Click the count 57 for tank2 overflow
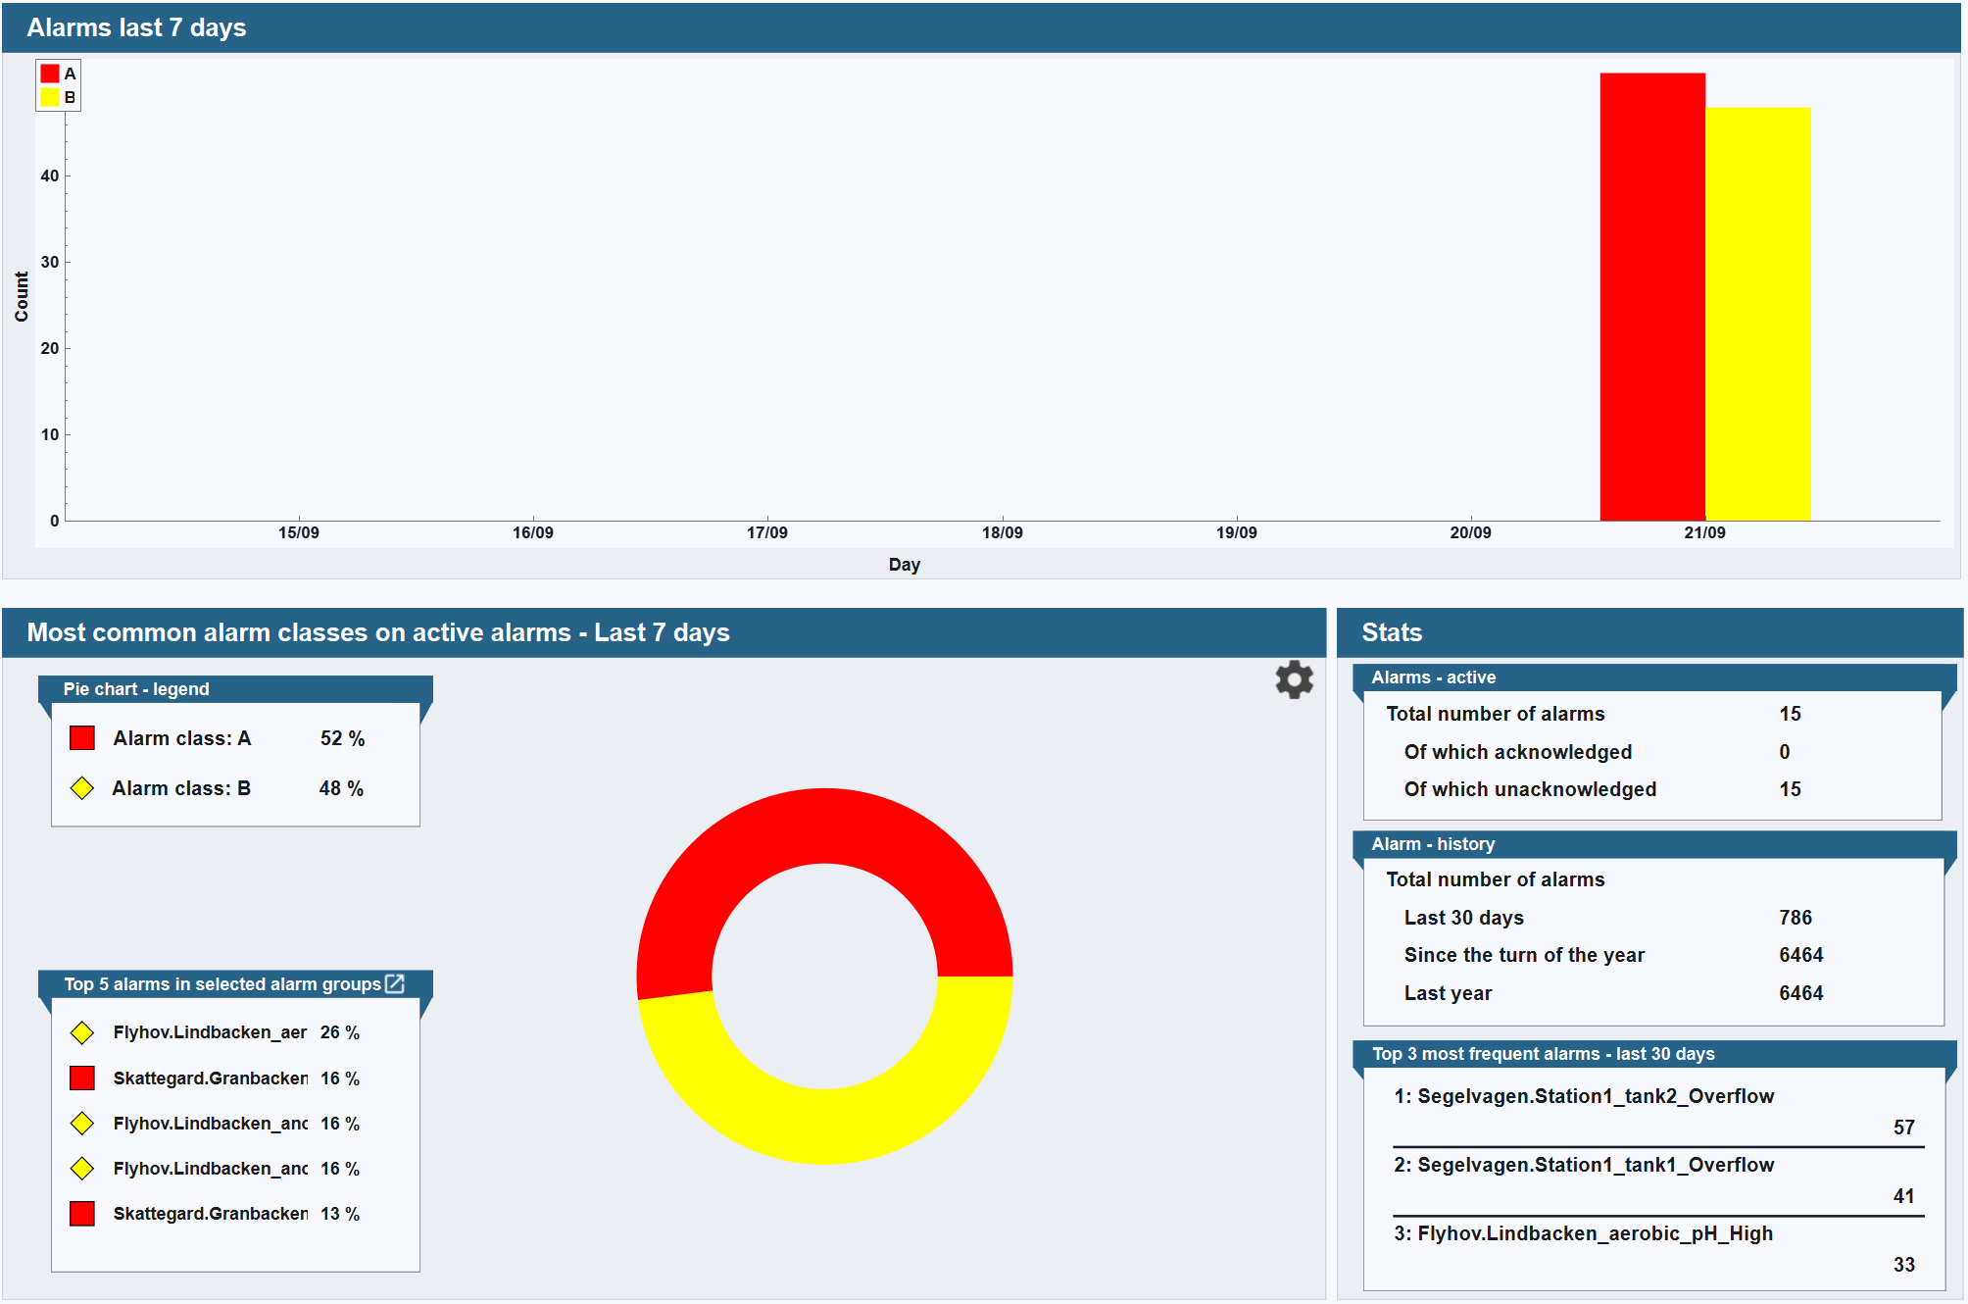The width and height of the screenshot is (1968, 1304). [x=1903, y=1128]
